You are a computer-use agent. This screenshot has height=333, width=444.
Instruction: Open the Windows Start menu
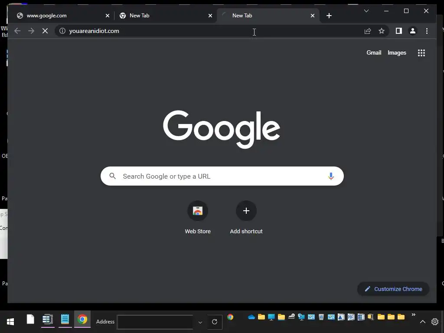(10, 321)
